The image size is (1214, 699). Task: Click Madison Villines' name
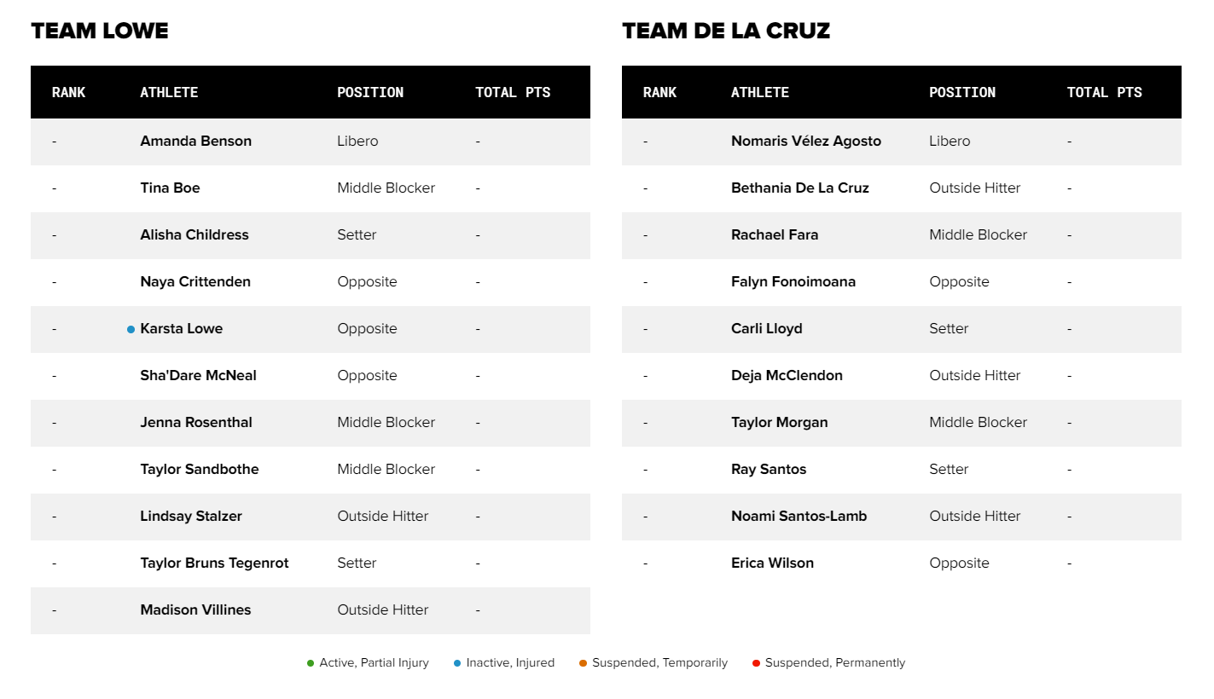click(x=196, y=610)
